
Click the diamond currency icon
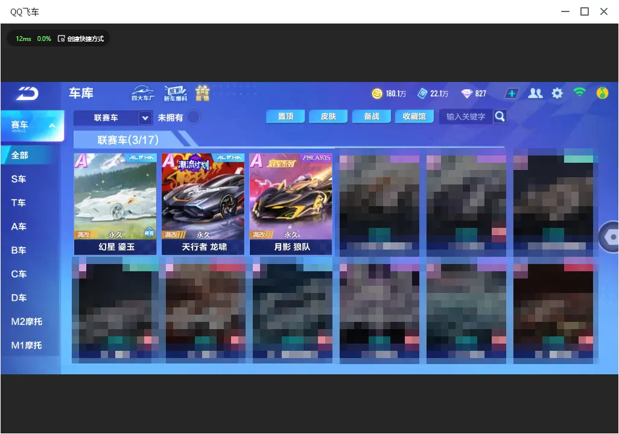click(x=466, y=93)
